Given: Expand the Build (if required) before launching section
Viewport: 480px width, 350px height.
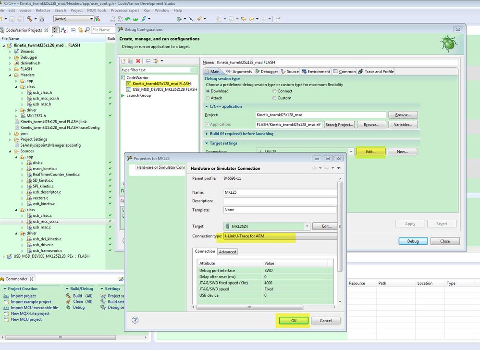Looking at the screenshot, I should [208, 134].
